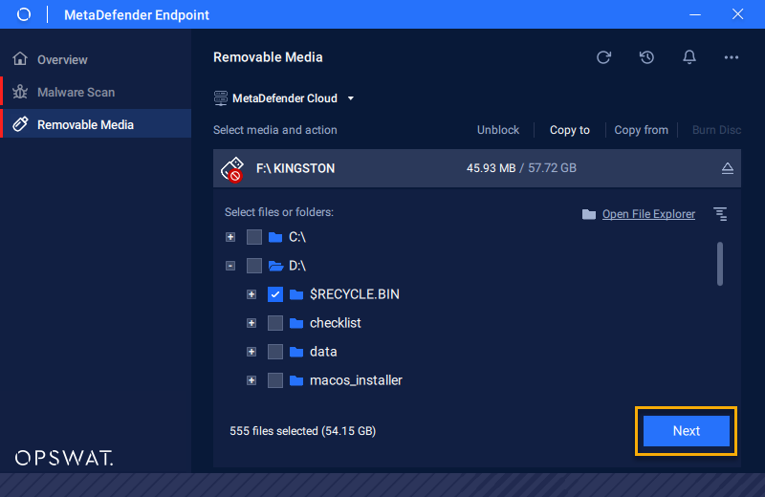Click the 555 files selected text
The image size is (765, 497).
(302, 431)
